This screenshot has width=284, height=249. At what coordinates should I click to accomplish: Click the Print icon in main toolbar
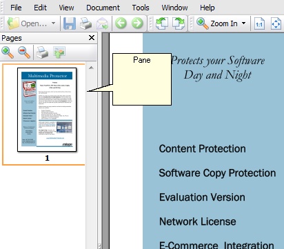(85, 23)
